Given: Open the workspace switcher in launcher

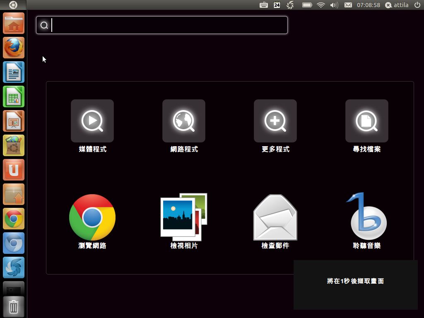Looking at the screenshot, I should tap(14, 288).
